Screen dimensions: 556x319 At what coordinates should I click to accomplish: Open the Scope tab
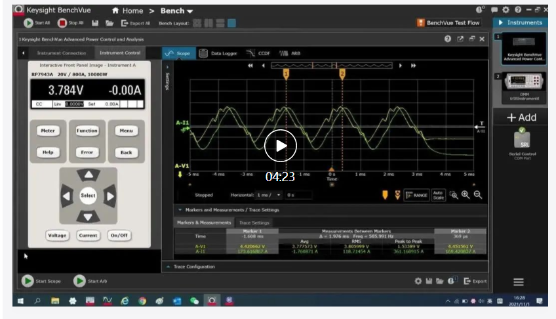click(x=178, y=53)
